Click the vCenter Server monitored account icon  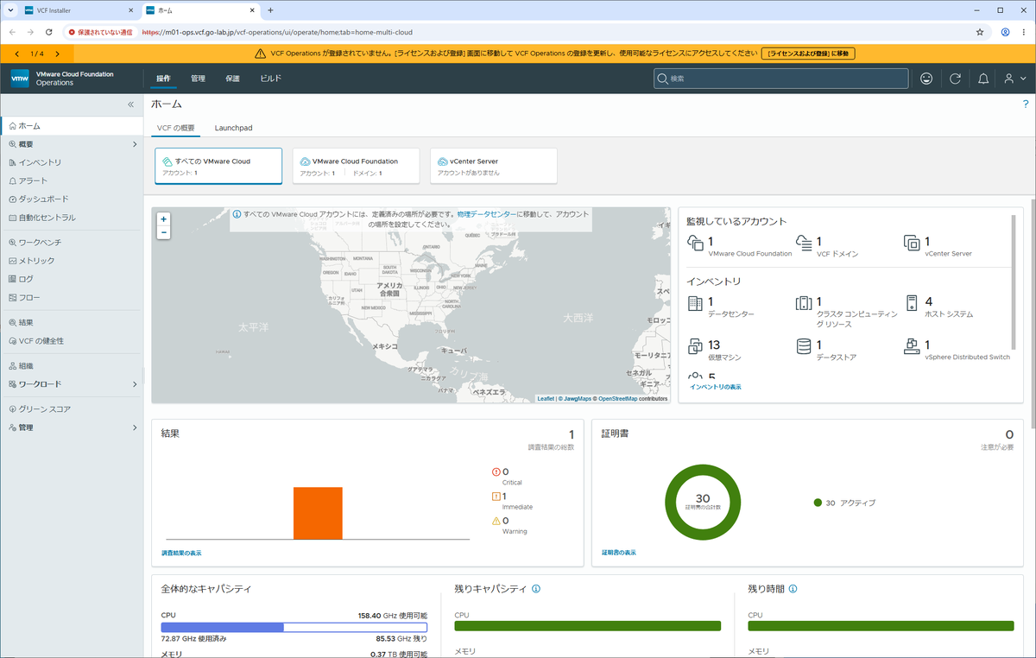pyautogui.click(x=911, y=244)
